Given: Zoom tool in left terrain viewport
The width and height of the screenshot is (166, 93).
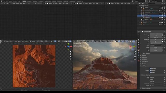Looking at the screenshot, I should [71, 51].
